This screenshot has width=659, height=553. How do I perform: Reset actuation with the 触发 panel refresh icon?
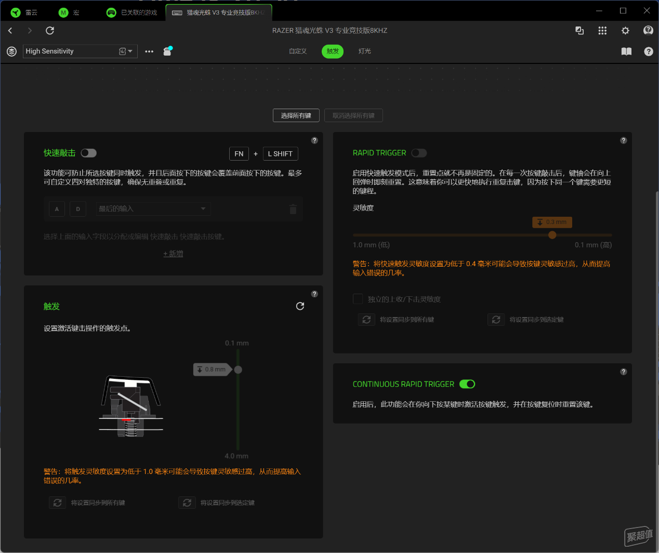click(x=300, y=306)
